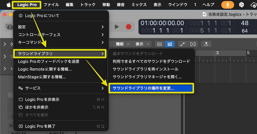The width and height of the screenshot is (257, 134).
Task: Choose サウンドライブラリを再インストール
Action: point(151,69)
